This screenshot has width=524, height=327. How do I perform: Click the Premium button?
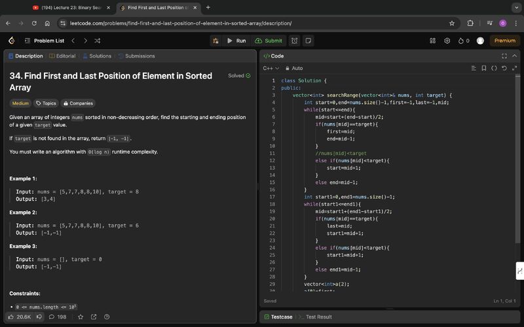coord(504,41)
